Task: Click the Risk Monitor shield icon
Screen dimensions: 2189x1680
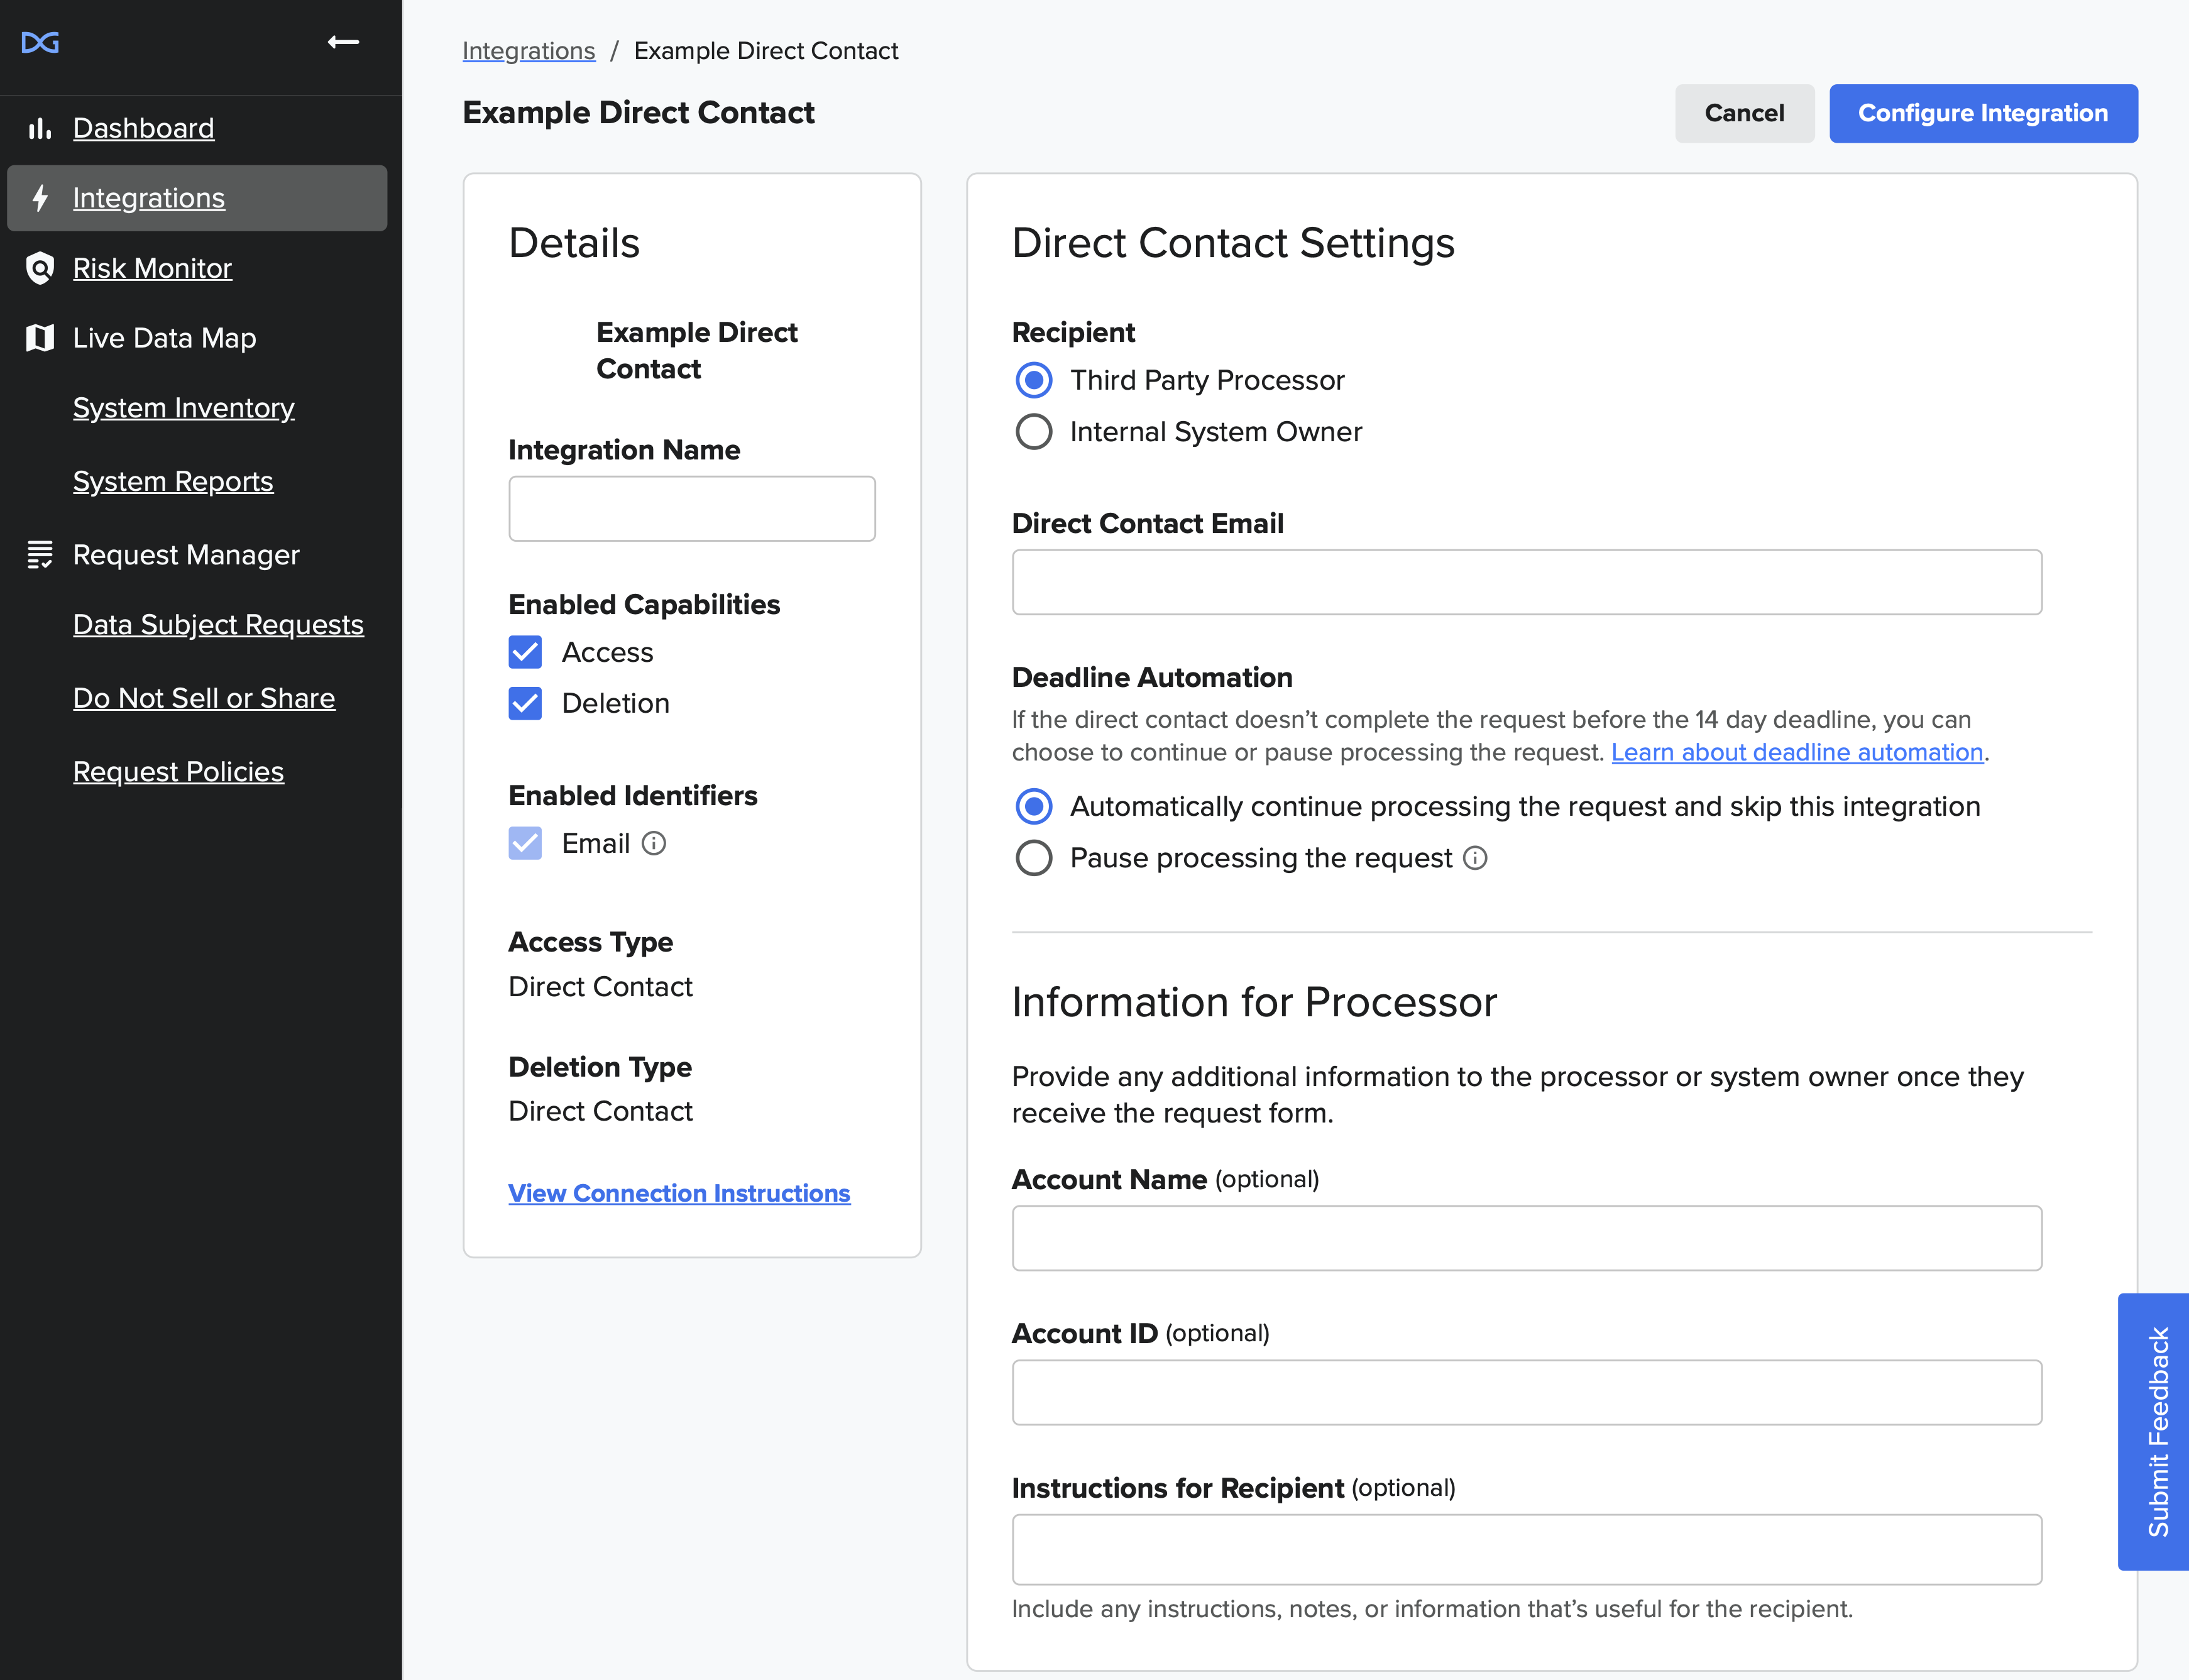Action: [x=39, y=268]
